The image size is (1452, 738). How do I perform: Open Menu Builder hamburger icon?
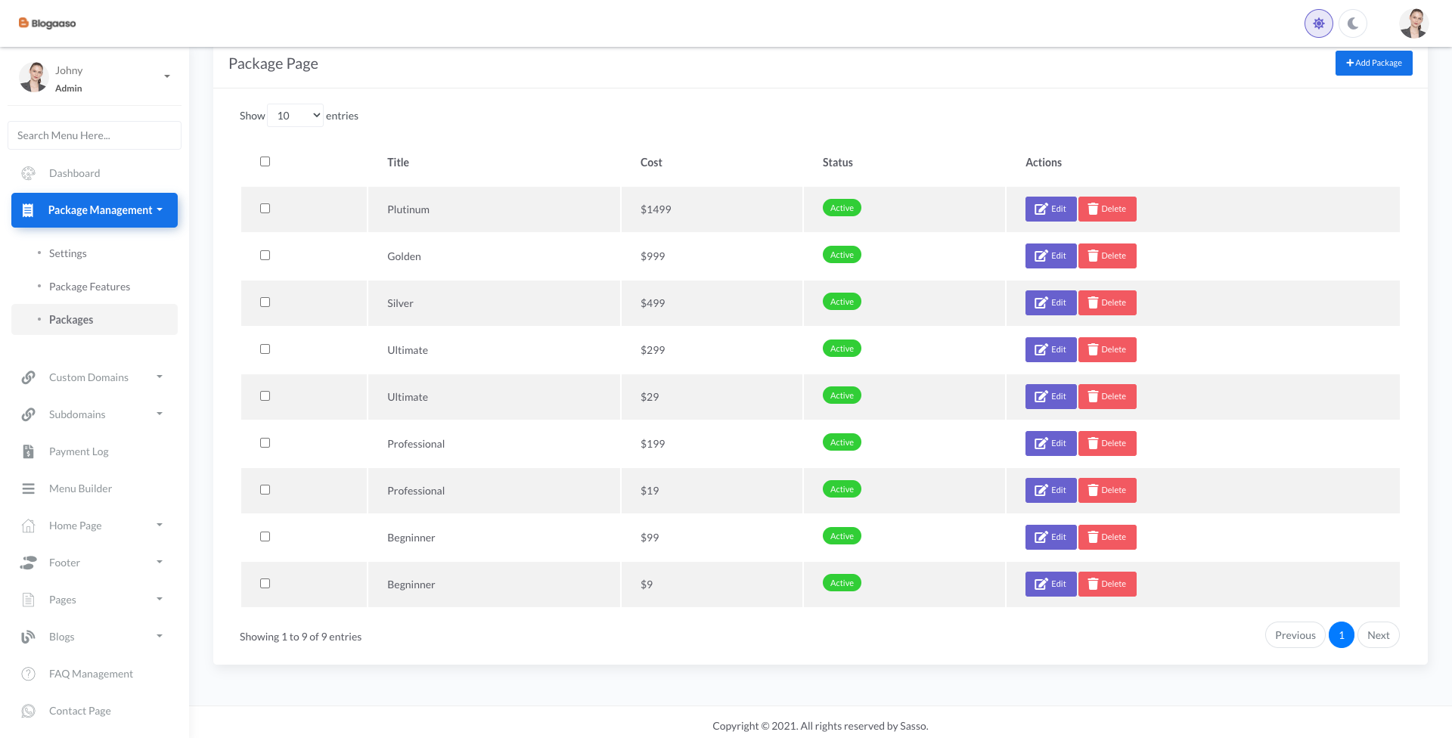click(29, 488)
